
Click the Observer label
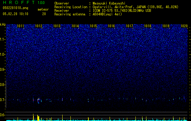pos(62,3)
